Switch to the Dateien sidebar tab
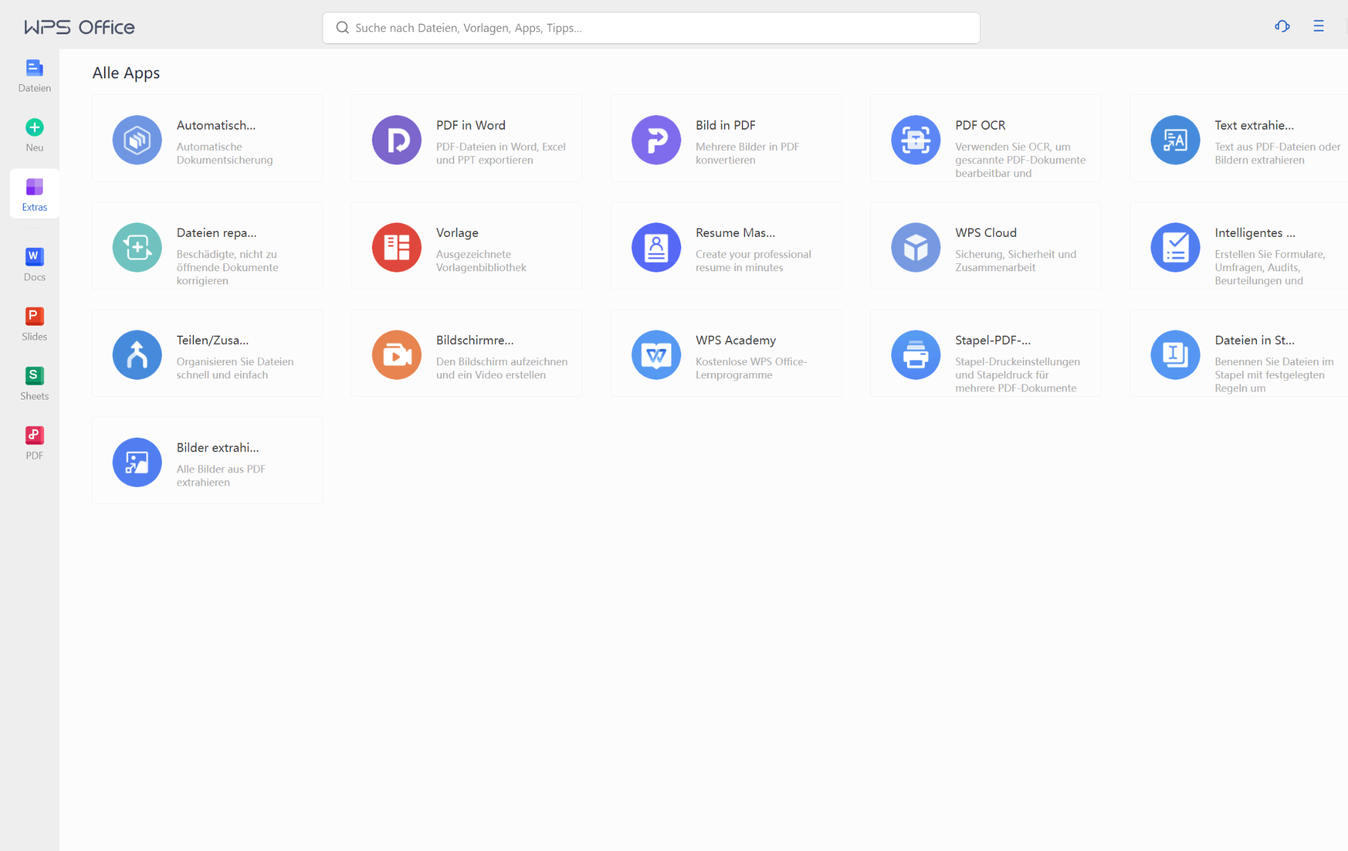Image resolution: width=1348 pixels, height=851 pixels. [34, 76]
